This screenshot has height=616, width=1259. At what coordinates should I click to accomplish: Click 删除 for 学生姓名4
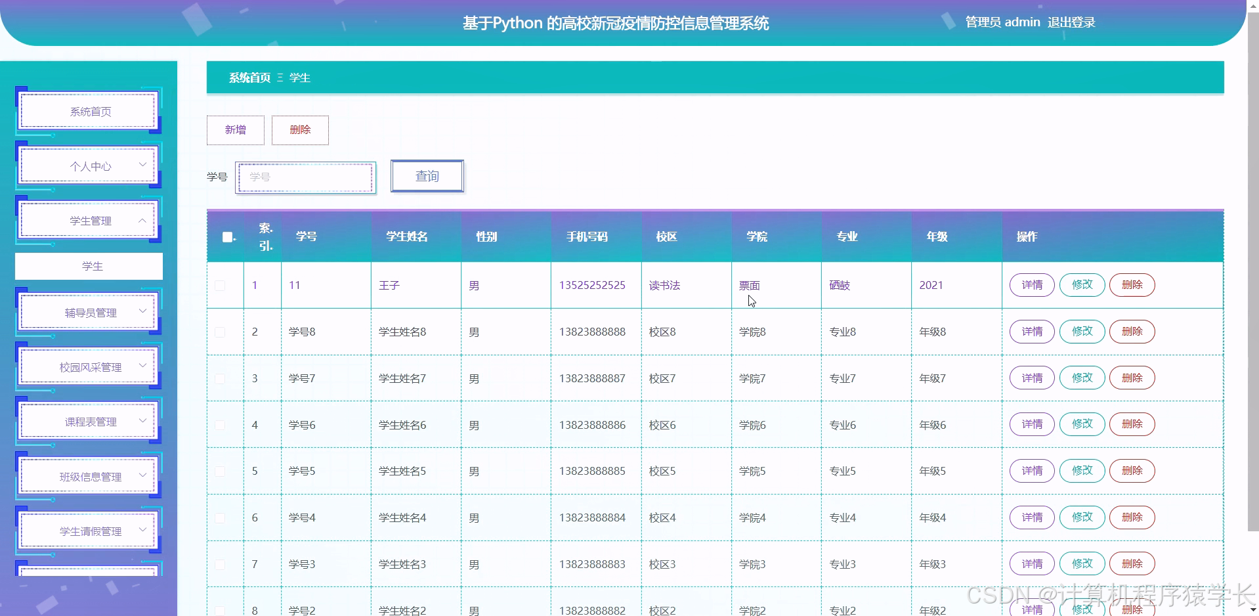[1132, 517]
